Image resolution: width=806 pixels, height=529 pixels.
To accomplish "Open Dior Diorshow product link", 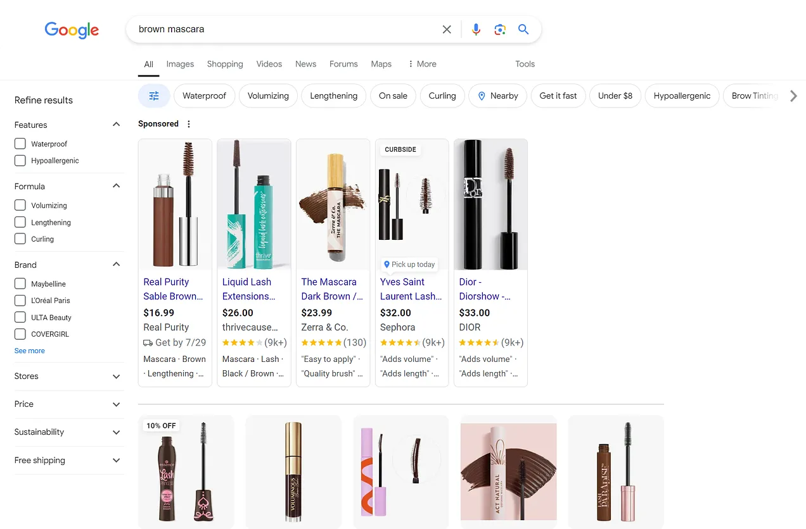I will (x=485, y=289).
